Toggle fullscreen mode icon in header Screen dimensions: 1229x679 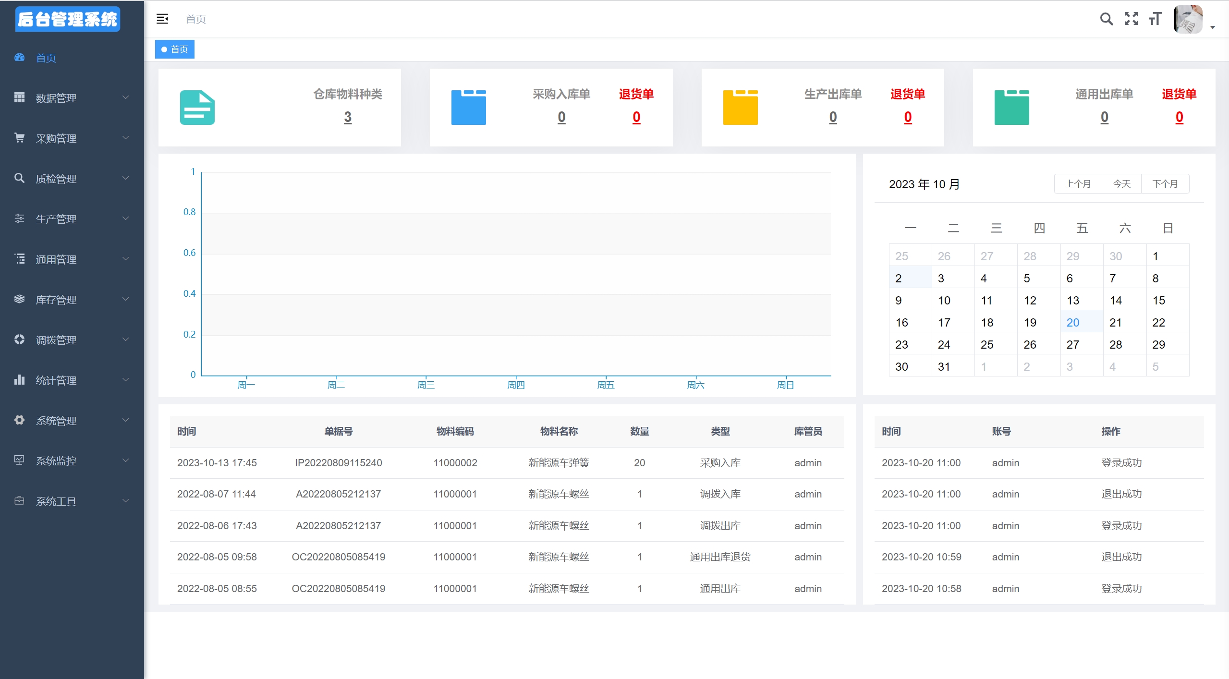tap(1131, 19)
